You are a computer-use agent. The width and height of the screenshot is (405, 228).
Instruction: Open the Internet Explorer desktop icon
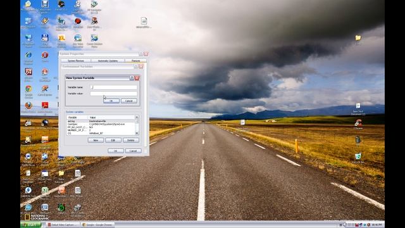coord(28,55)
